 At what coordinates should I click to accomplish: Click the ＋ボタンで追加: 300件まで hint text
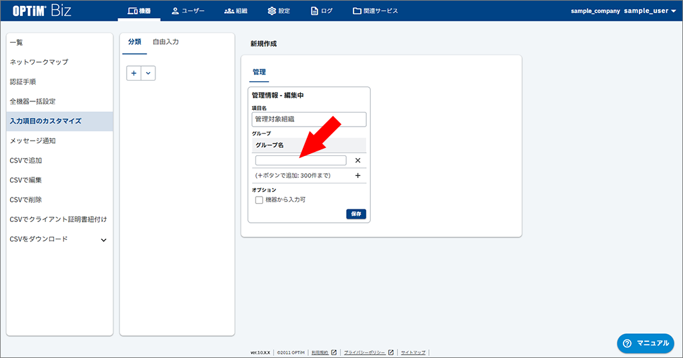tap(293, 175)
